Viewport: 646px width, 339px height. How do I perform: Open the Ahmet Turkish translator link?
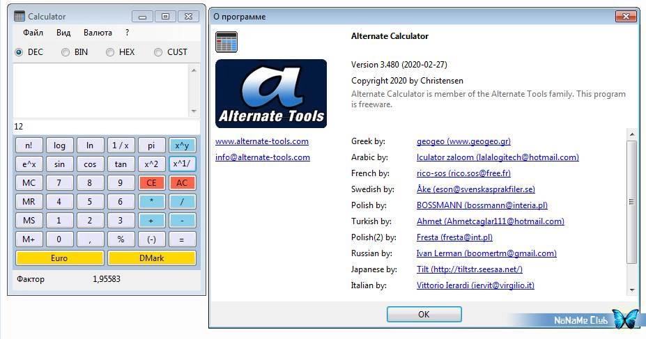491,221
